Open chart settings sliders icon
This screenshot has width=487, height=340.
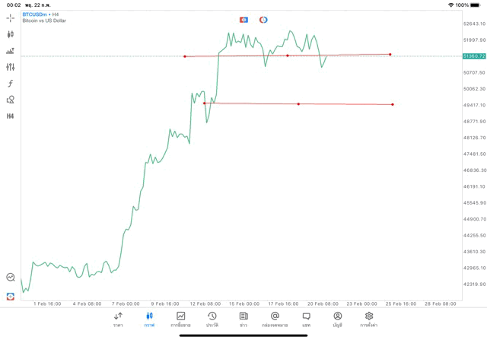[11, 67]
